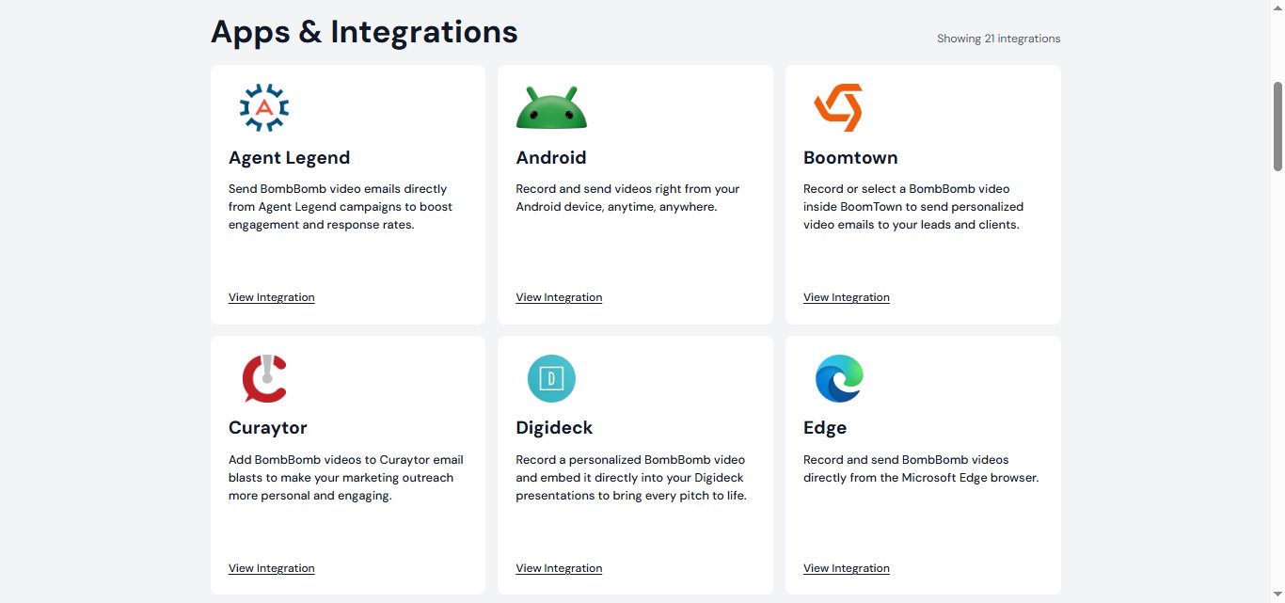Open View Integration link for Boomtown

(x=847, y=297)
